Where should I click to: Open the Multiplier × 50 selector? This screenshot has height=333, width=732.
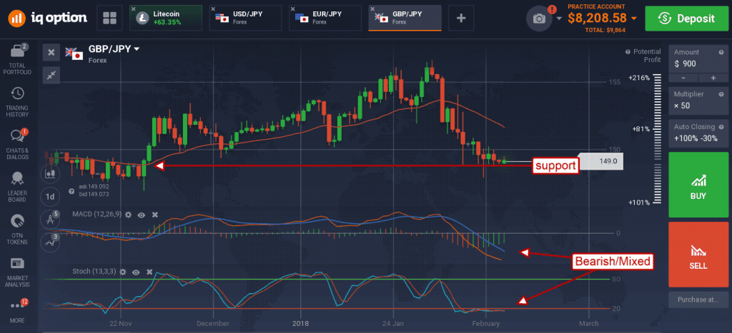[x=698, y=100]
